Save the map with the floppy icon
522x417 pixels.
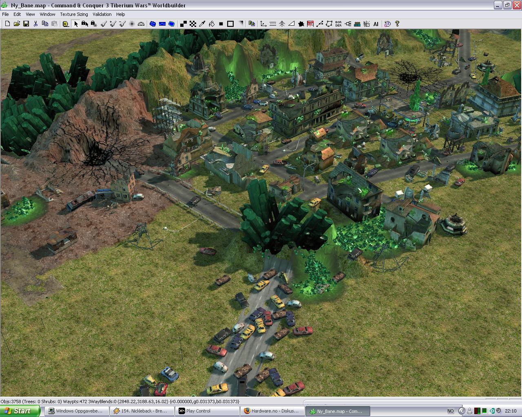pos(26,24)
